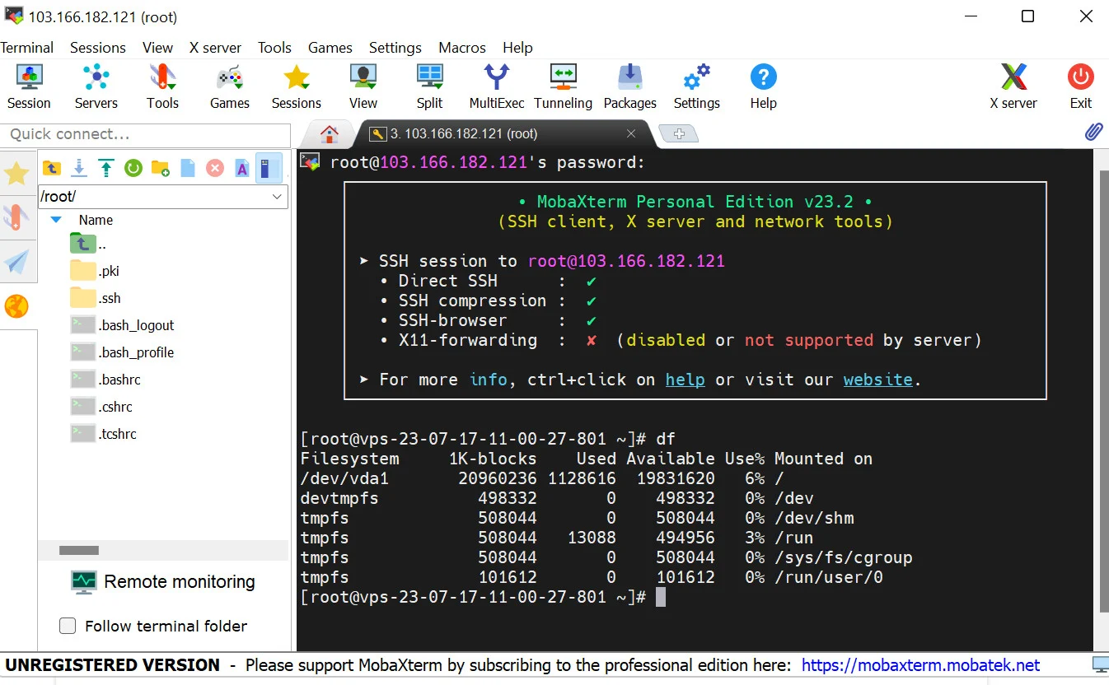Collapse the Name column tree

click(x=55, y=220)
